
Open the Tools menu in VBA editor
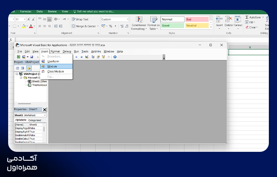tap(85, 51)
